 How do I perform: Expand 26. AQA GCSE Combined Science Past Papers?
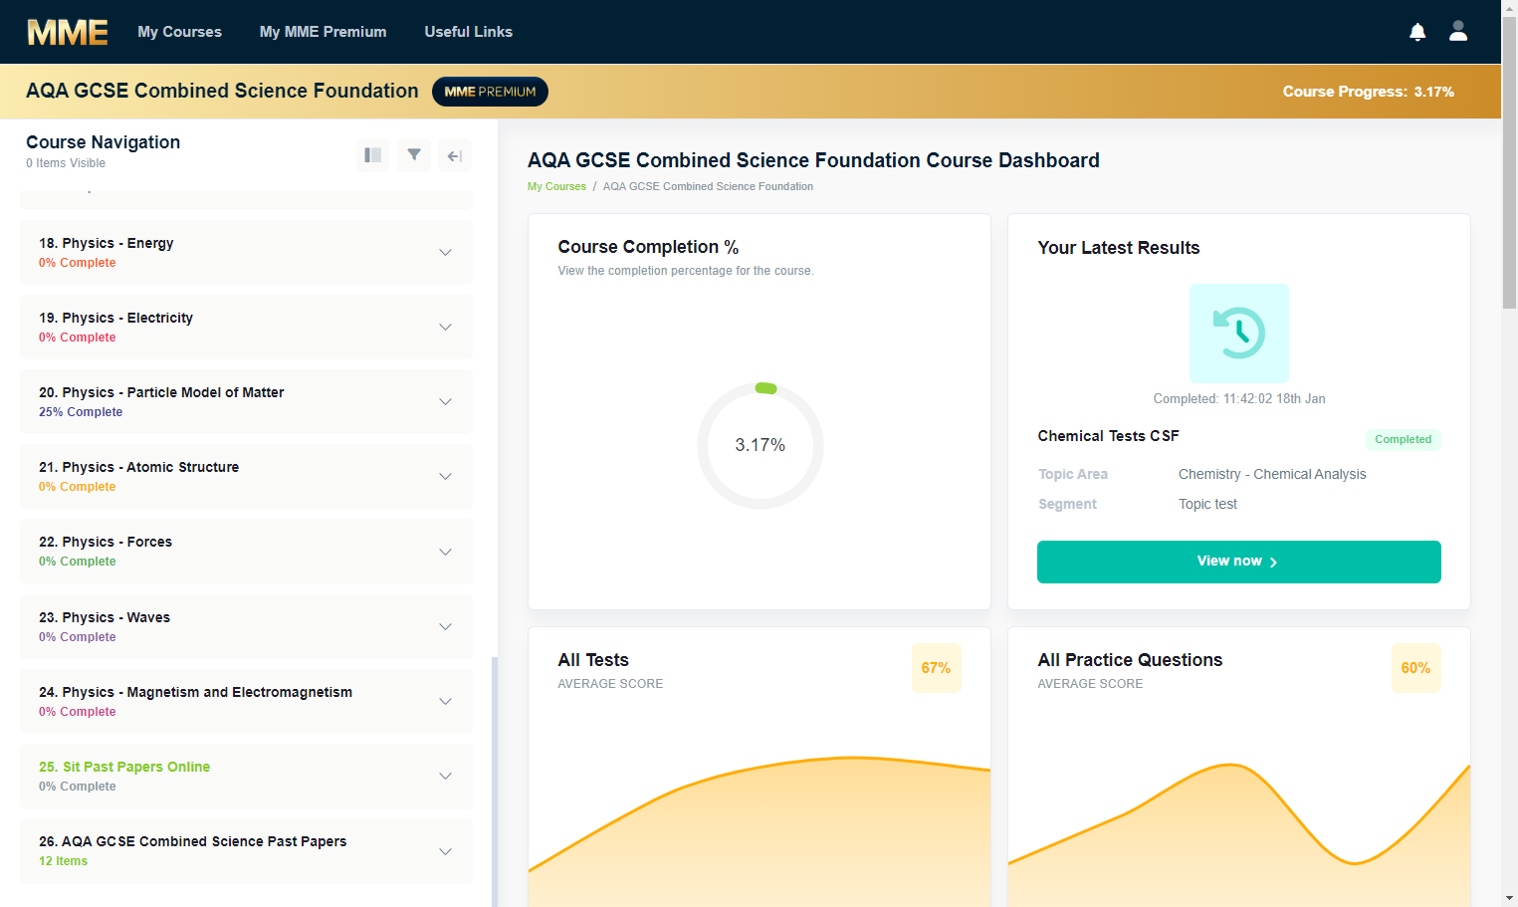point(246,851)
